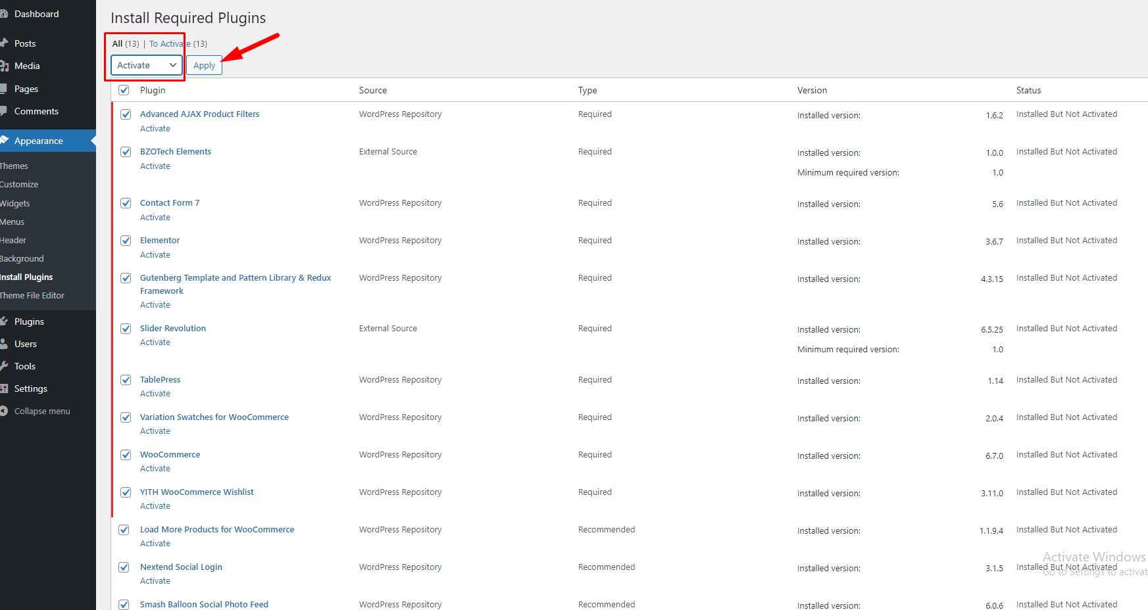Image resolution: width=1148 pixels, height=610 pixels.
Task: Open the Plugins menu
Action: pyautogui.click(x=29, y=321)
